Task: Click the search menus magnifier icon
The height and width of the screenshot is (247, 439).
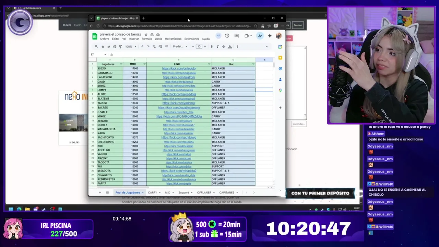Action: [x=96, y=47]
